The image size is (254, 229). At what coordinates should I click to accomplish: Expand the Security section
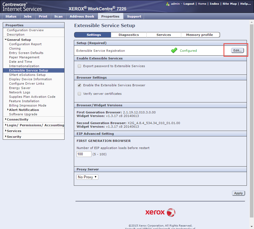[x=14, y=137]
